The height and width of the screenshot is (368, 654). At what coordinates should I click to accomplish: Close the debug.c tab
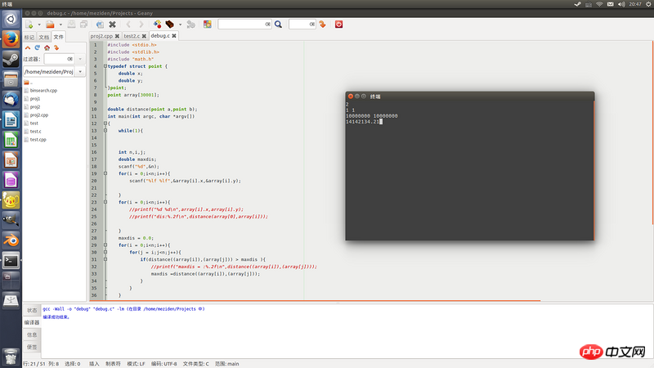coord(174,36)
